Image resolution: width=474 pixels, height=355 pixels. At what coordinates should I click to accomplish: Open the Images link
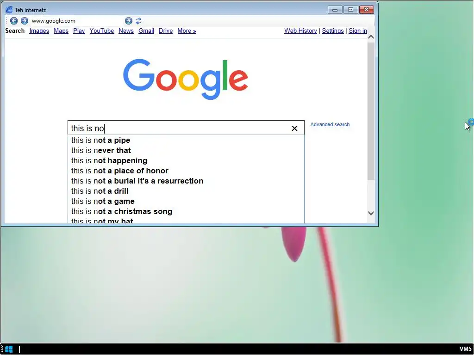[x=39, y=31]
